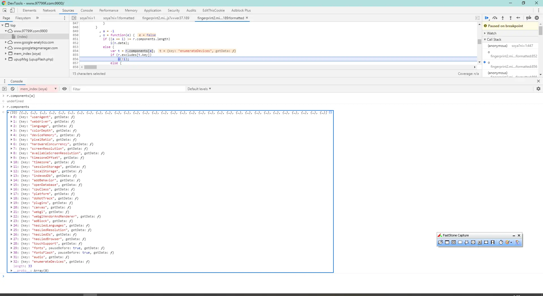
Task: Open the Default levels dropdown
Action: 199,89
